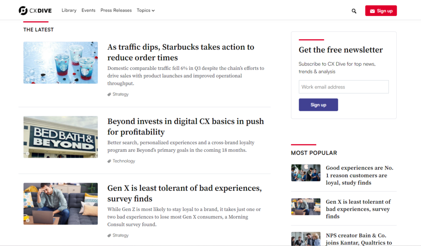421x246 pixels.
Task: Click the red Sign up header button
Action: point(381,11)
